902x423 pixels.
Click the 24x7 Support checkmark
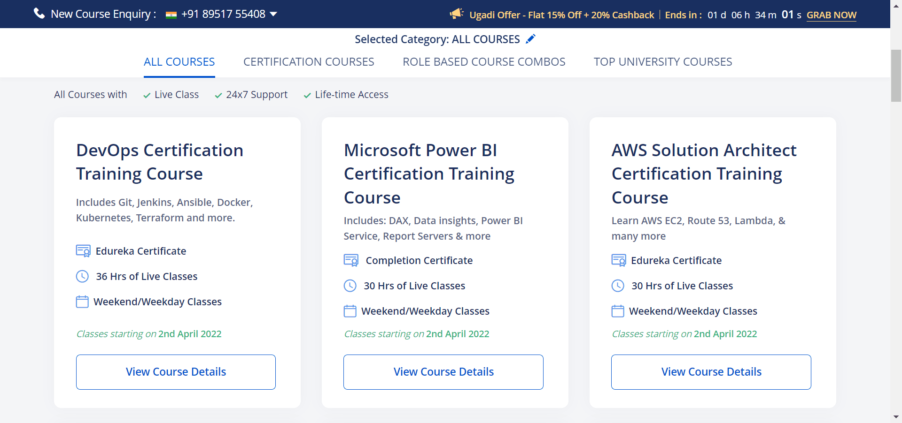(218, 95)
